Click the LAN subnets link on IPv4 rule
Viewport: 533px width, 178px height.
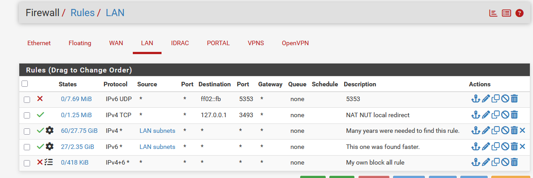click(157, 131)
